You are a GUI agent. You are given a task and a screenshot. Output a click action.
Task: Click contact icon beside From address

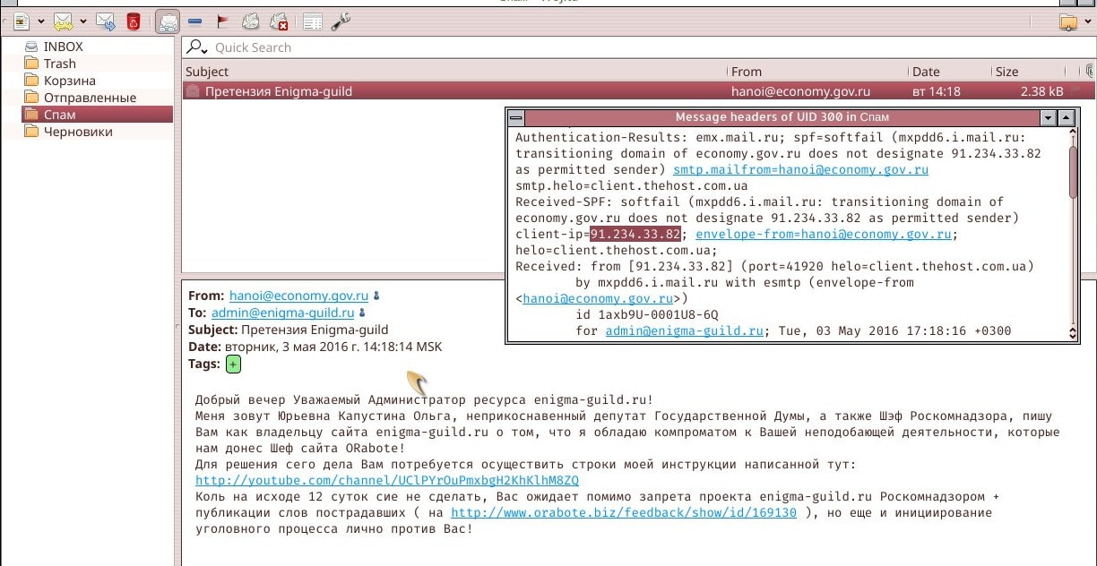(376, 296)
